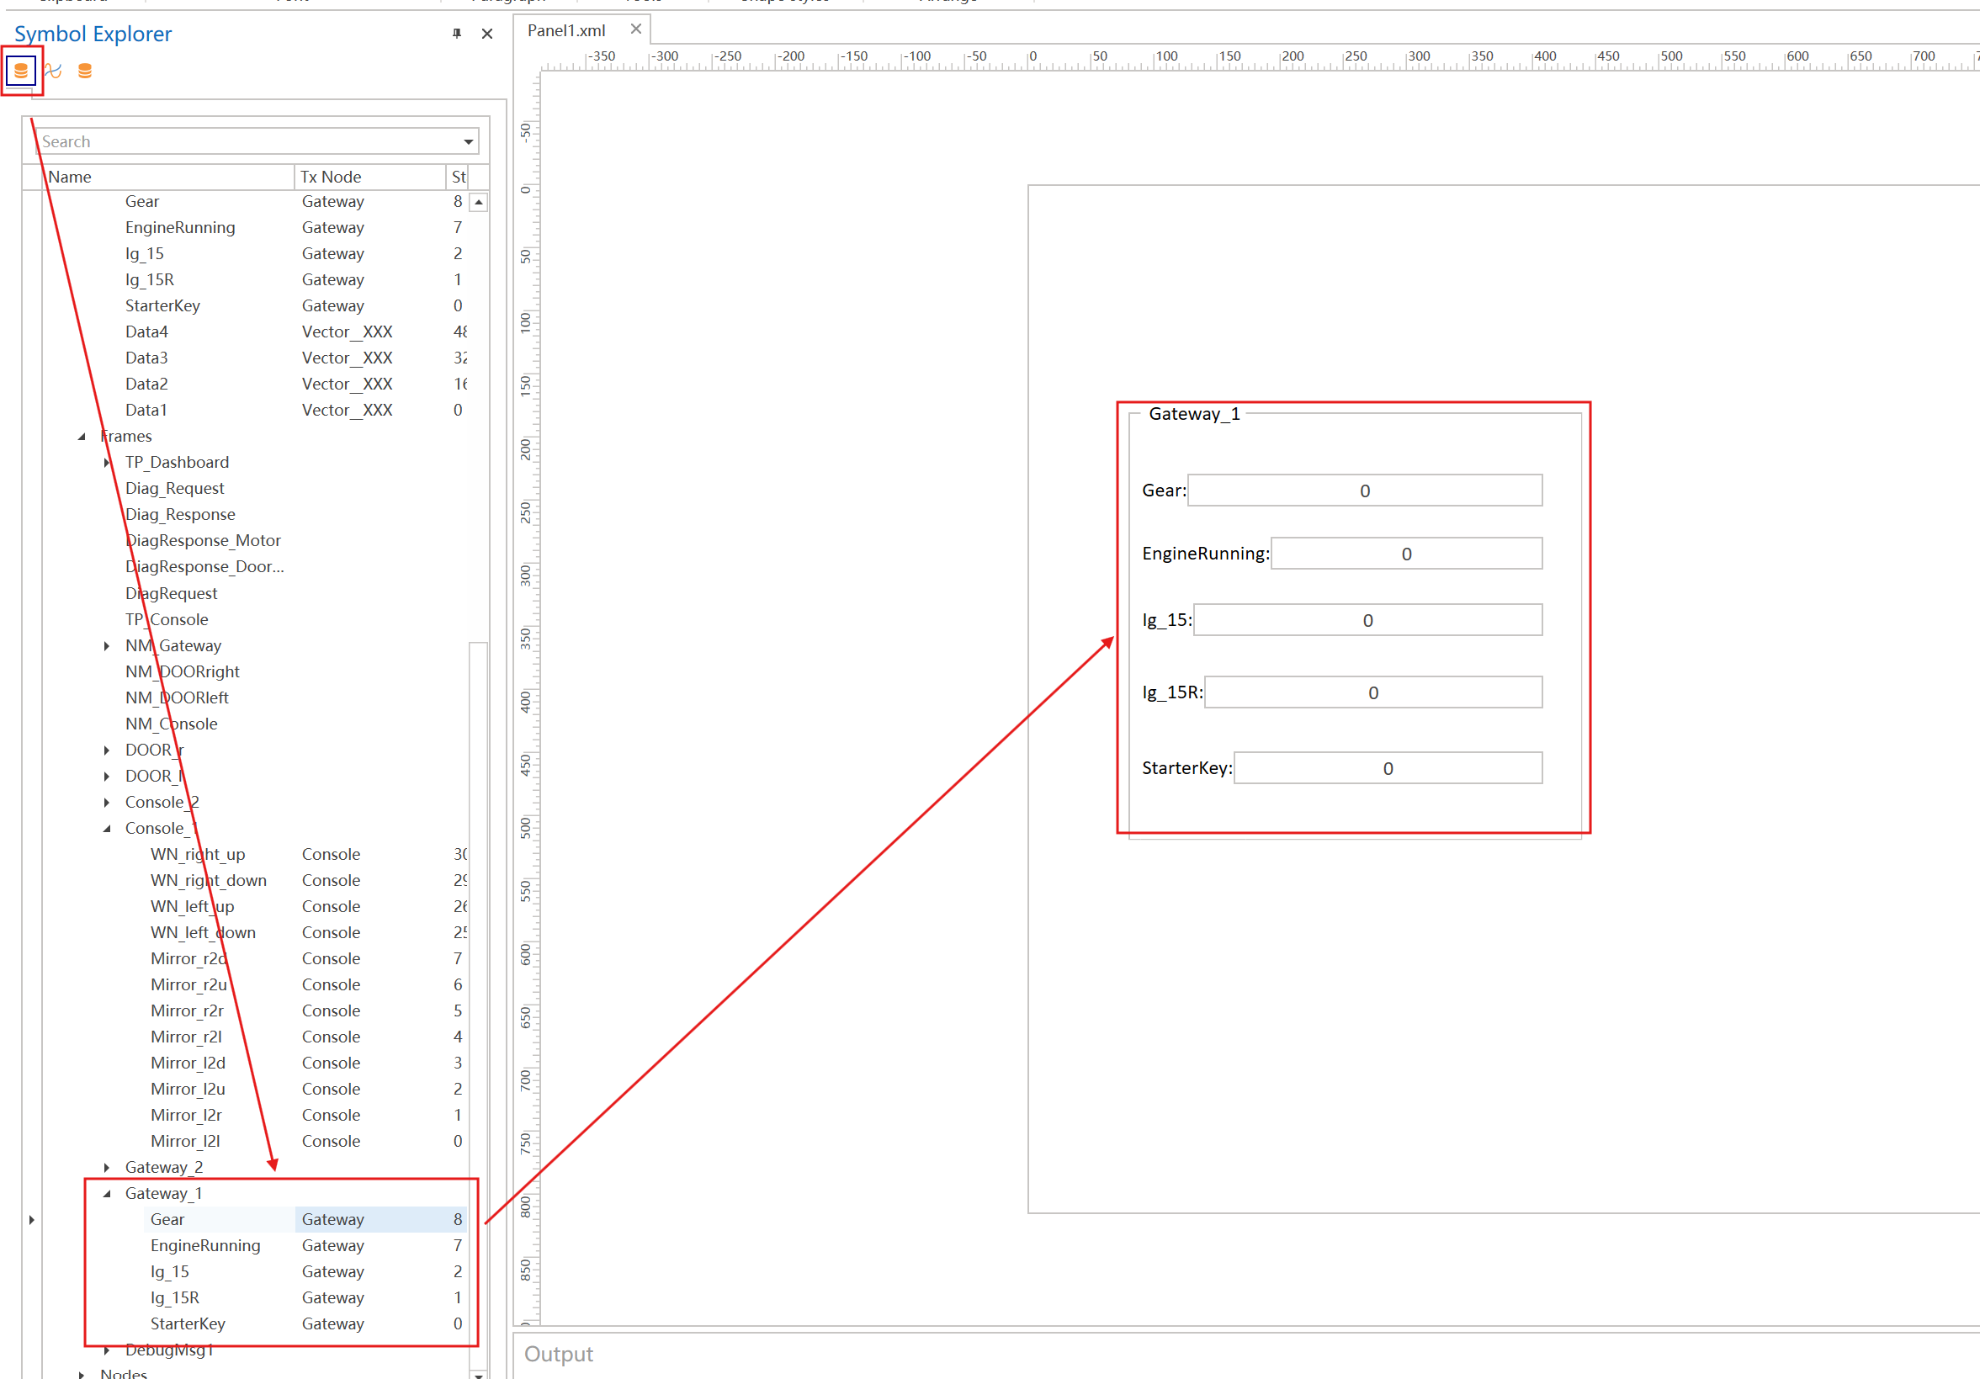1980x1379 pixels.
Task: Click the scroll-up arrow of symbol list
Action: point(479,202)
